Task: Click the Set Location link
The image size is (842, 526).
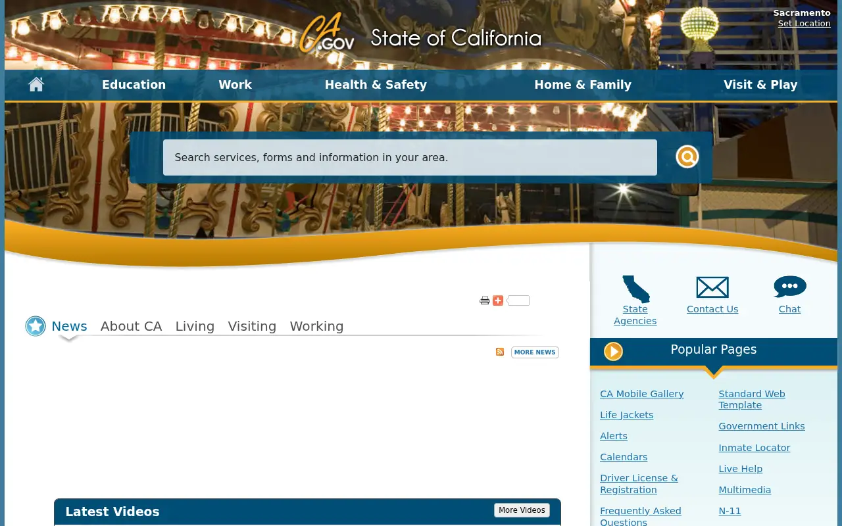Action: [x=804, y=24]
